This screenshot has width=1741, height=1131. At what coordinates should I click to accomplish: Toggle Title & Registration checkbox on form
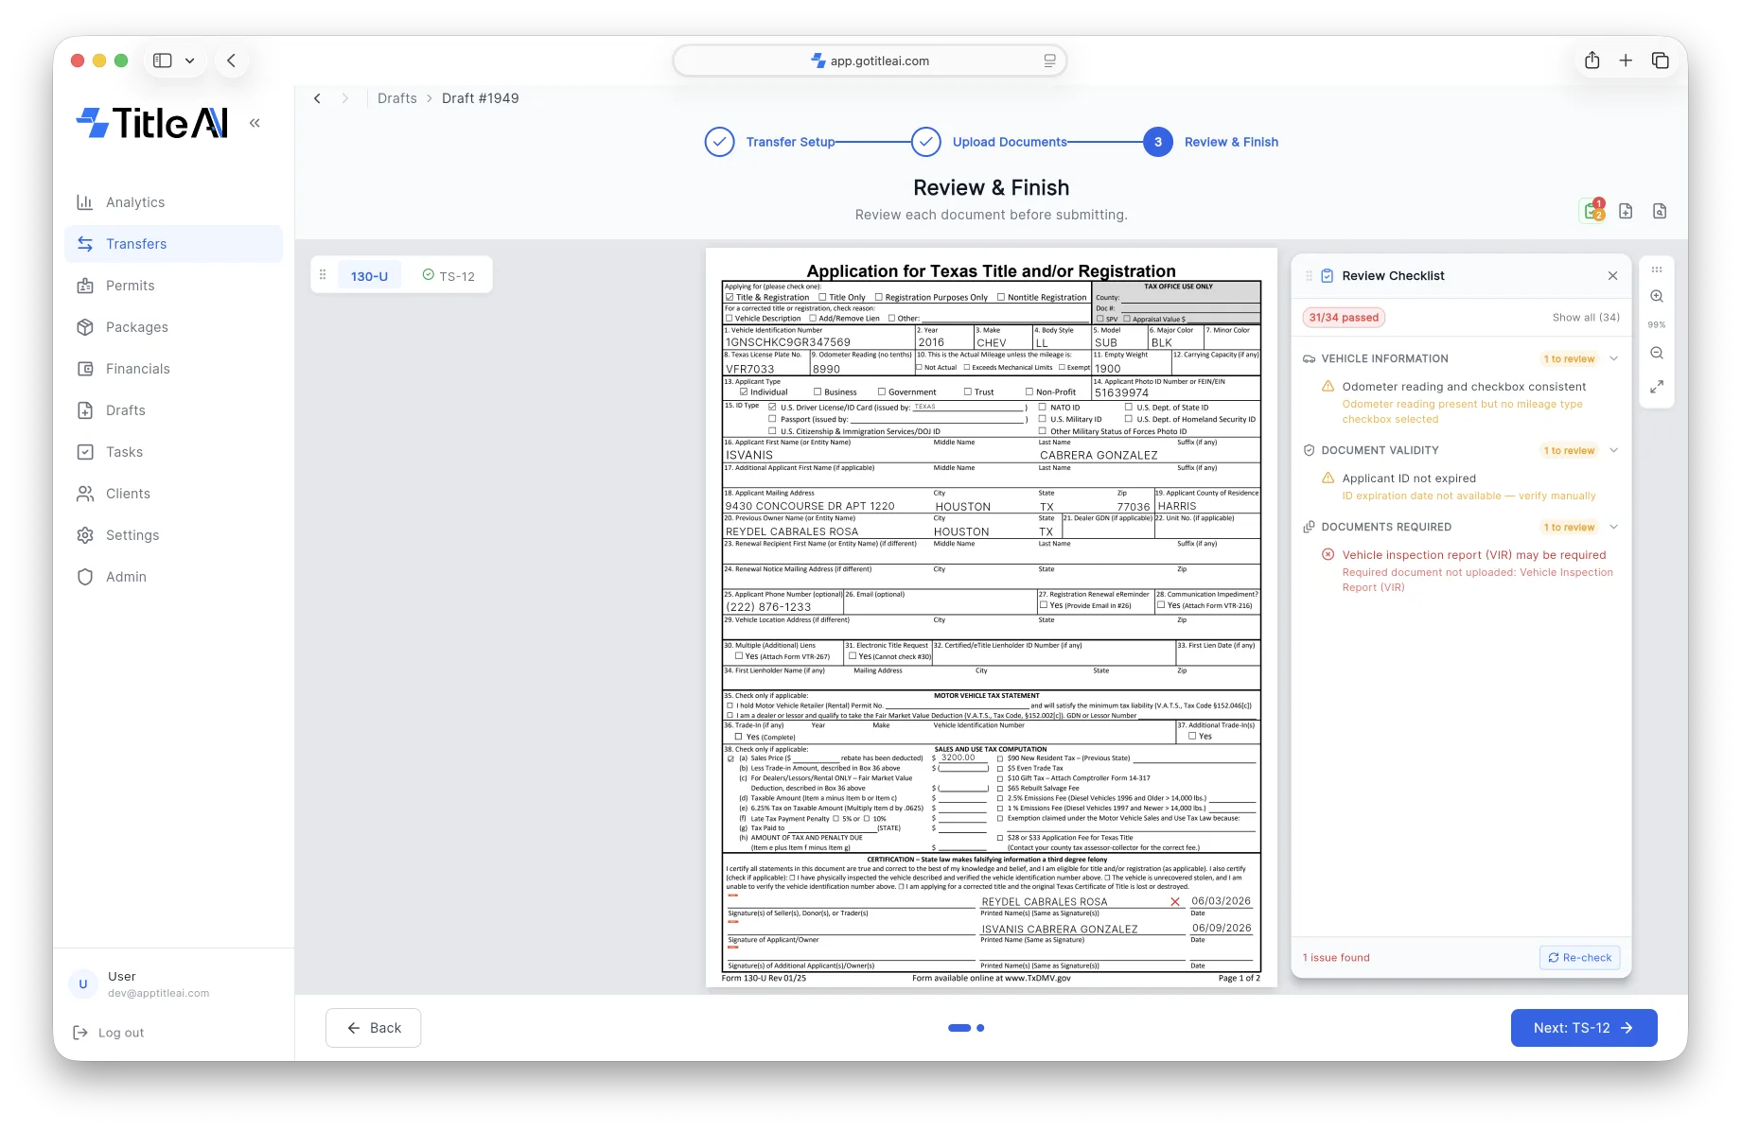[730, 297]
